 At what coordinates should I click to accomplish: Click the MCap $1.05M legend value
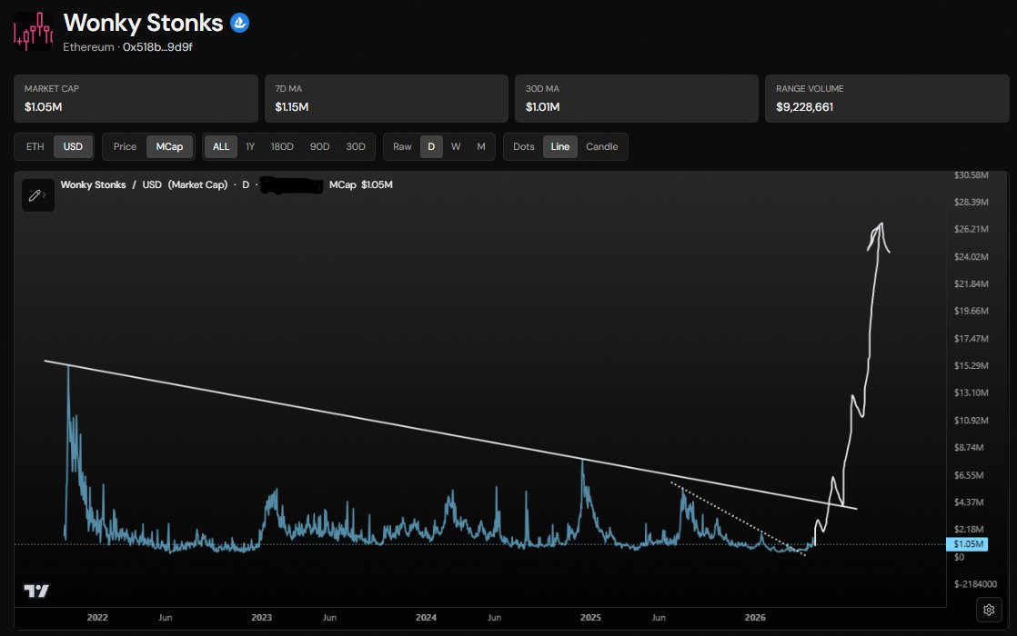[x=360, y=184]
